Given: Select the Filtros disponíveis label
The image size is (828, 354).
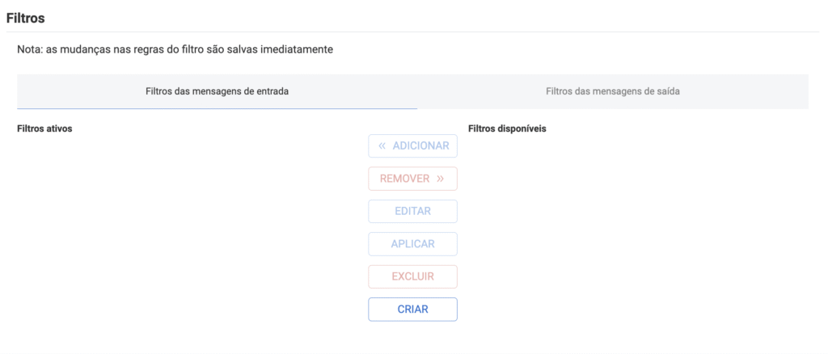Looking at the screenshot, I should [507, 129].
